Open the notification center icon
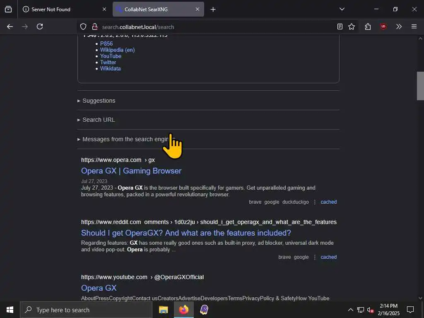Image resolution: width=424 pixels, height=318 pixels. coord(410,310)
